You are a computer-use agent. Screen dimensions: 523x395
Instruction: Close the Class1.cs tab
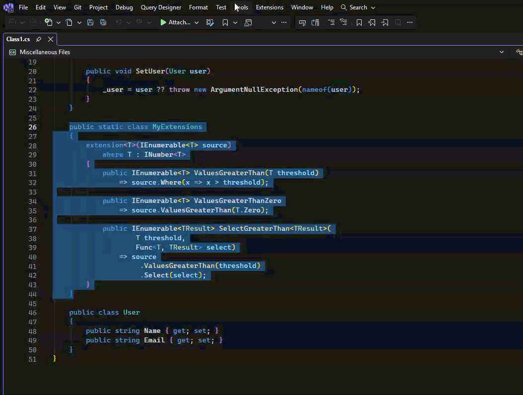(51, 39)
